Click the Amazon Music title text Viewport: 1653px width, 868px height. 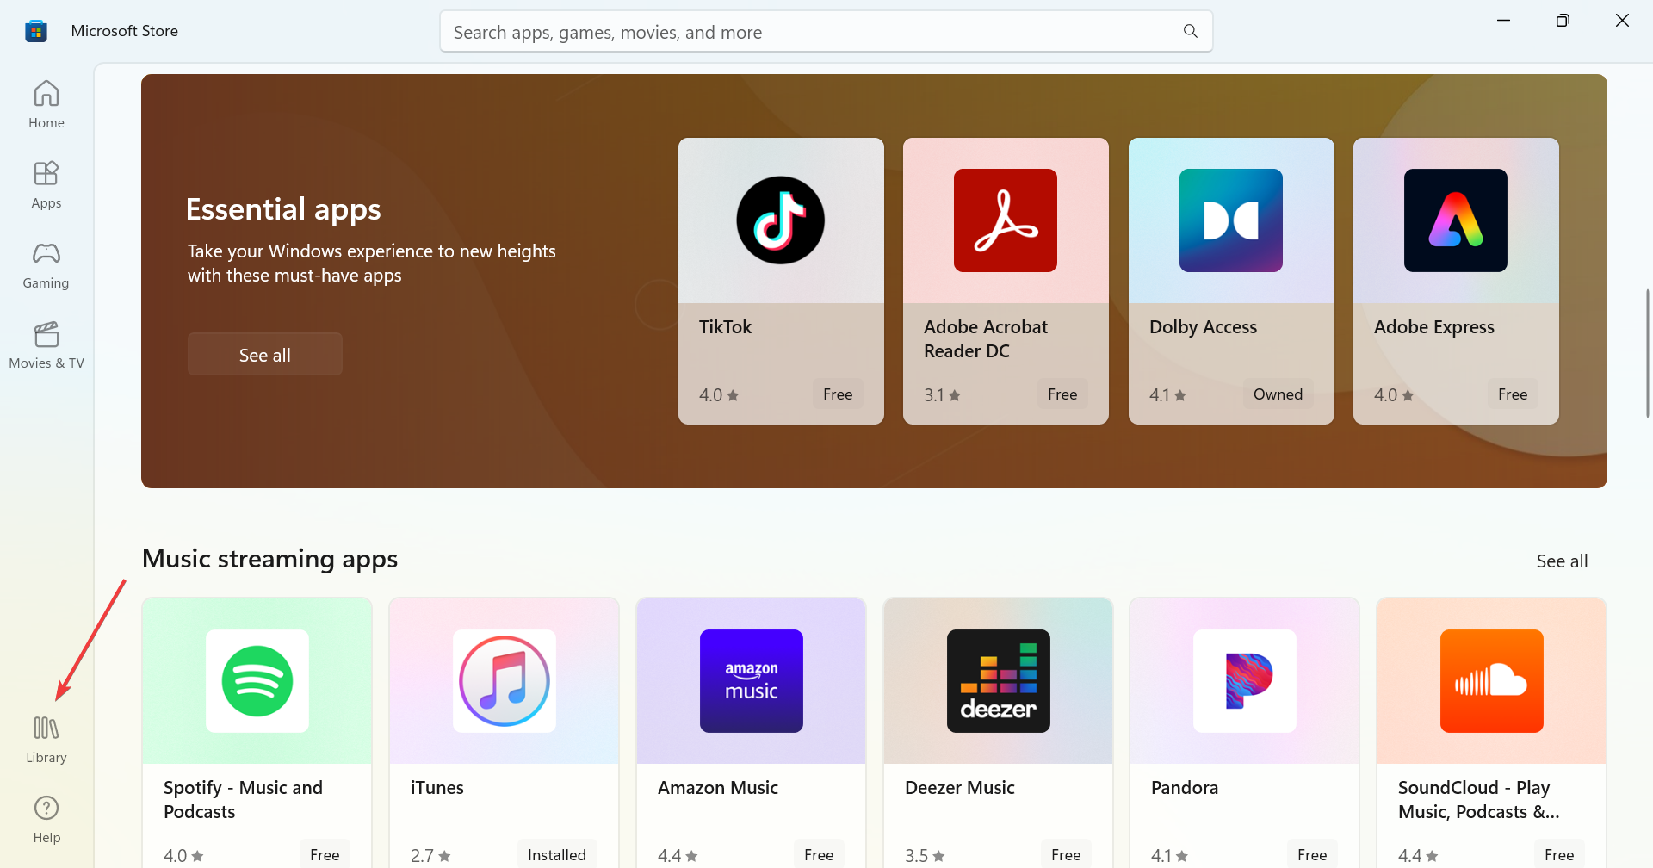tap(718, 788)
